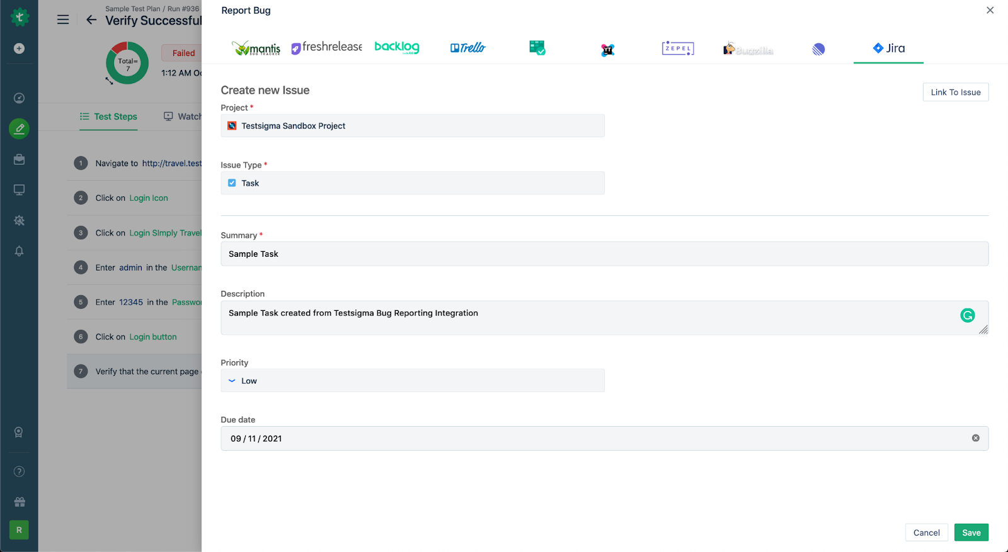Save the new Jira issue
This screenshot has width=1008, height=552.
pyautogui.click(x=971, y=532)
